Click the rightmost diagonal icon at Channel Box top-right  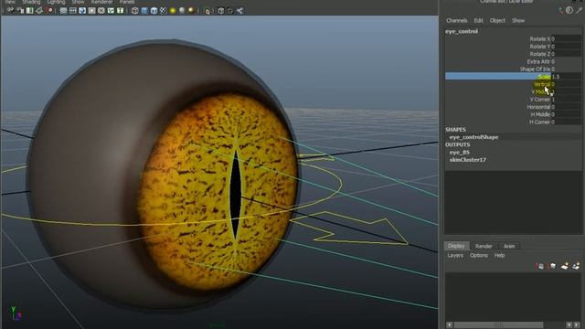click(579, 10)
